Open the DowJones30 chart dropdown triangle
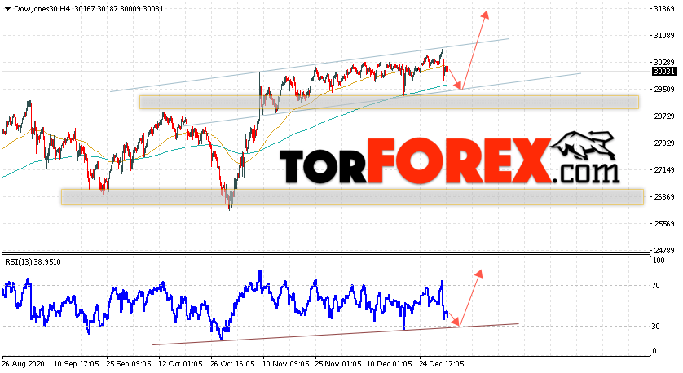 point(7,9)
